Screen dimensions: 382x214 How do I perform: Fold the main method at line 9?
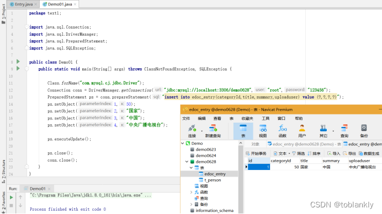point(26,69)
